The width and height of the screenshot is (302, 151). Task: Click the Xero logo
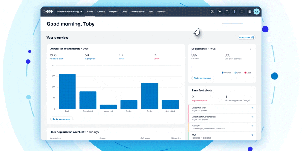coord(48,12)
